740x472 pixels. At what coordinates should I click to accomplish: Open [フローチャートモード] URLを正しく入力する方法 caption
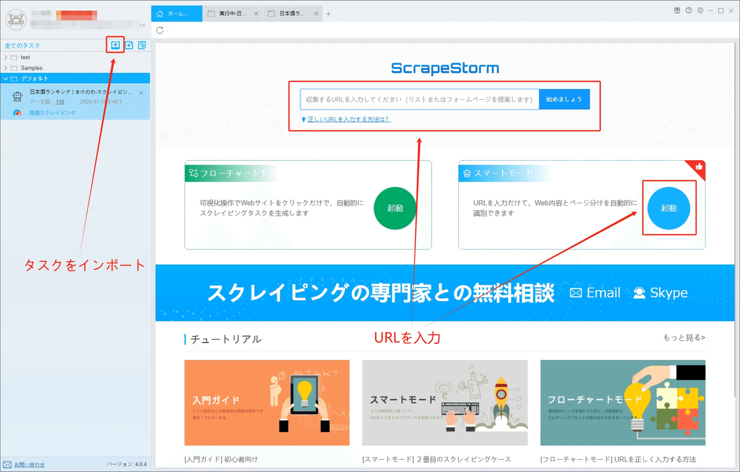[x=618, y=460]
